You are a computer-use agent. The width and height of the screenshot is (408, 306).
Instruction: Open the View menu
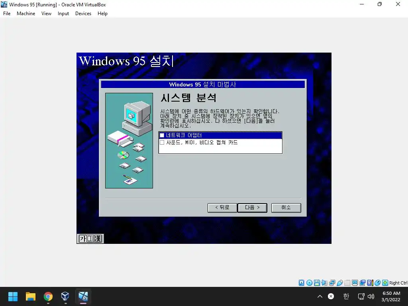(x=46, y=14)
